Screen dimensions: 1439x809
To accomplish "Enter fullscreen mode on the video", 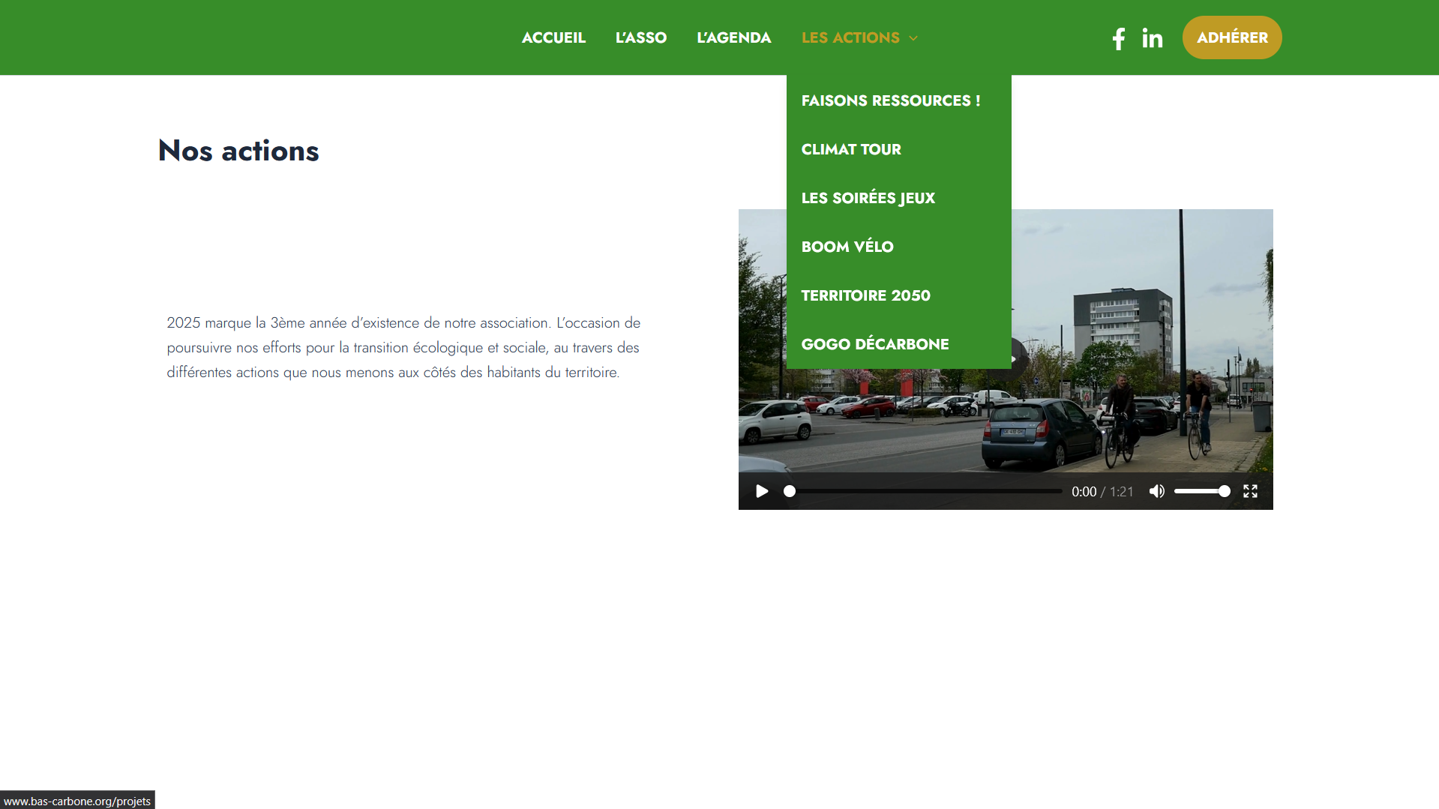I will point(1250,491).
